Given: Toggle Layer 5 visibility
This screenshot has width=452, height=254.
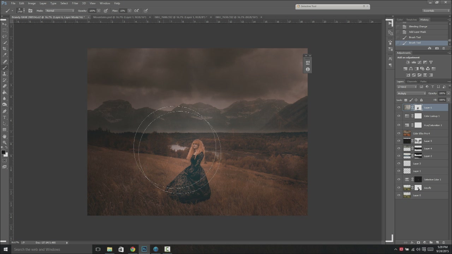Looking at the screenshot, I should coord(399,141).
